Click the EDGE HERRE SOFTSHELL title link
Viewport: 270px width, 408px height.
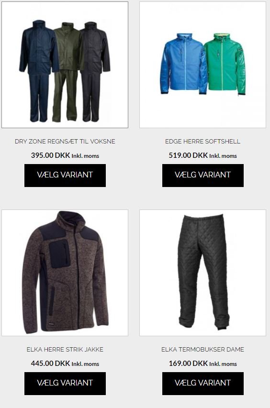tap(202, 141)
